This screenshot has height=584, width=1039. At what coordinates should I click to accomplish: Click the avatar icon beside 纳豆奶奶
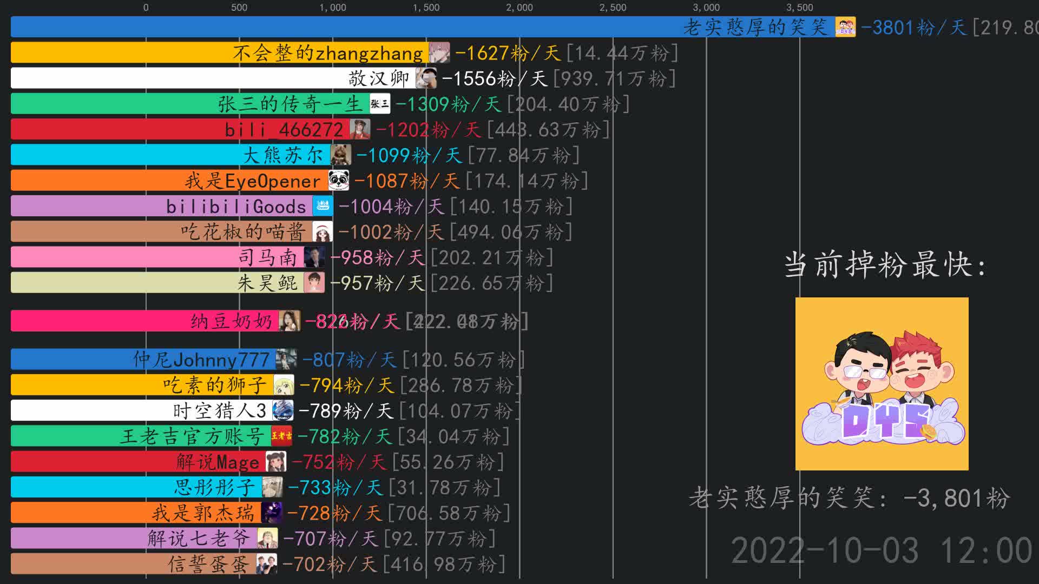[290, 321]
